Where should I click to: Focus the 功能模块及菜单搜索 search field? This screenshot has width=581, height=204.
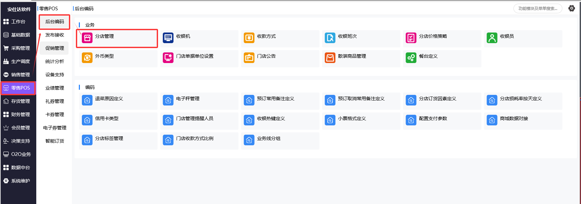coord(538,9)
